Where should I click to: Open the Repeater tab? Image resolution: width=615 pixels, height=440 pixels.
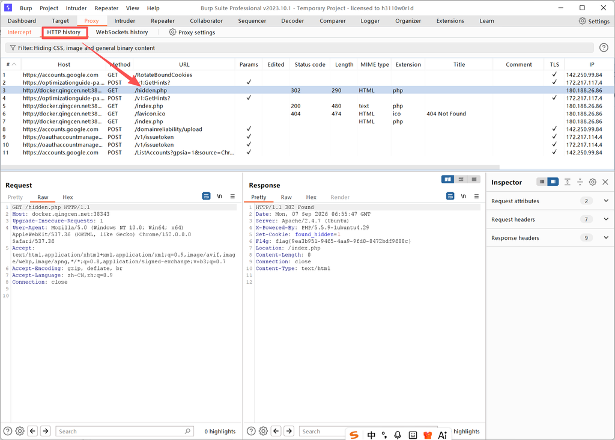point(162,21)
